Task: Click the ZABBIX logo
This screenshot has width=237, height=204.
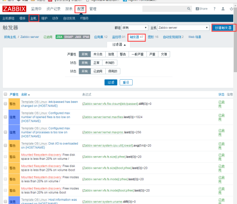Action: point(14,9)
